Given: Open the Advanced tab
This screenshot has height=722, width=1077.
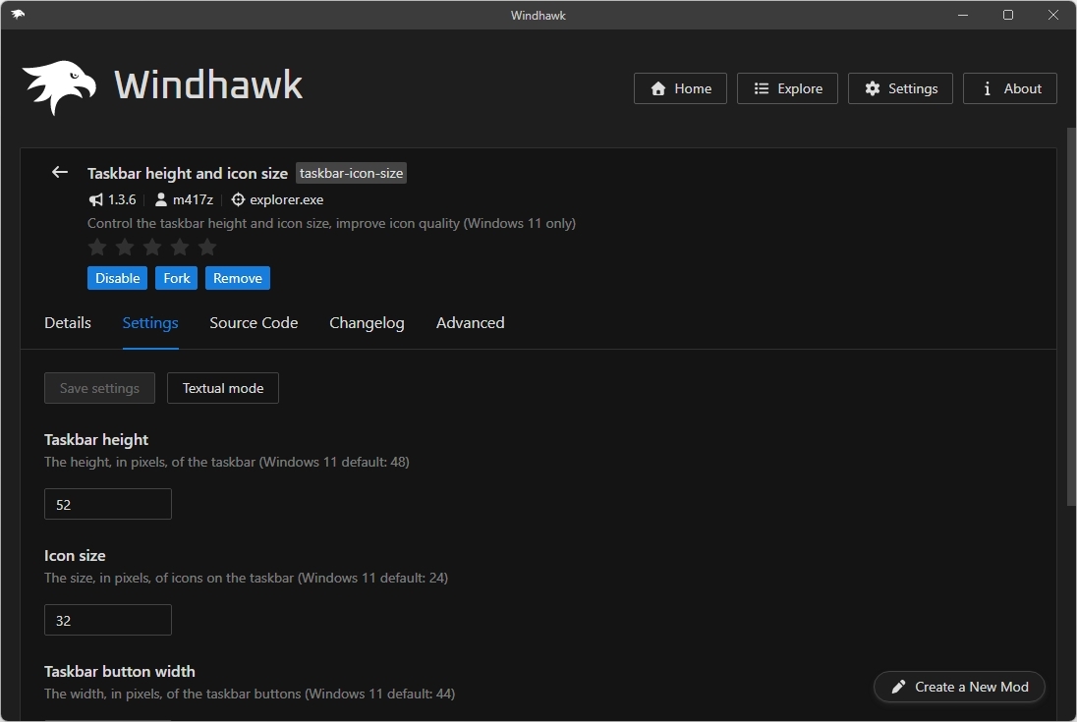Looking at the screenshot, I should [x=470, y=322].
